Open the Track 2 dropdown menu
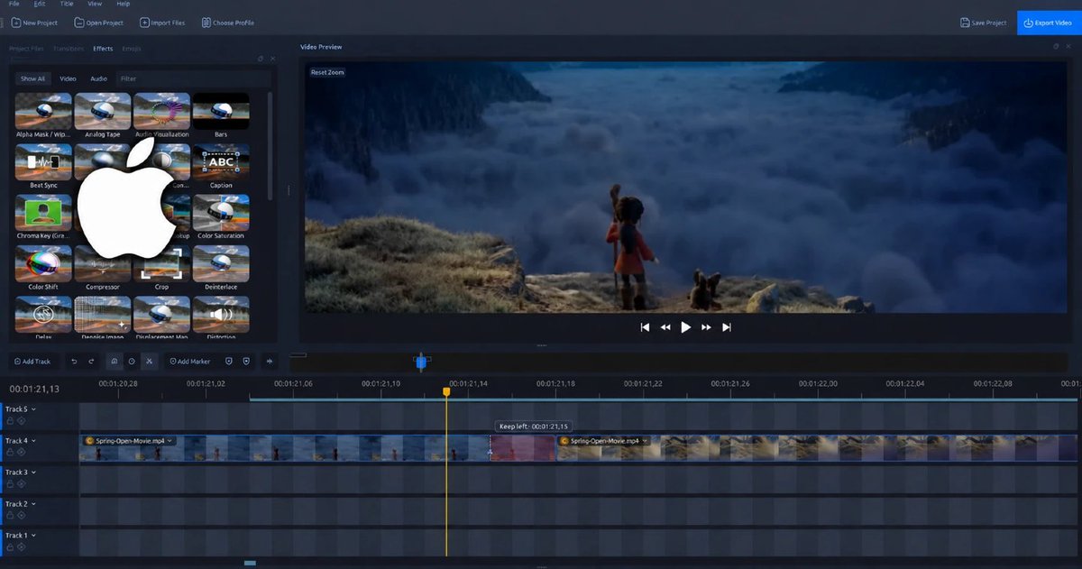The image size is (1082, 569). (33, 504)
